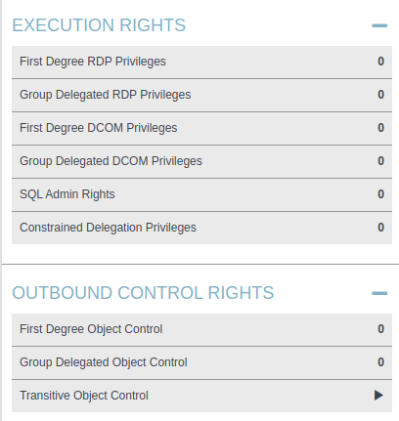Click the count for Group Delegated Object Control
The width and height of the screenshot is (399, 421).
[380, 362]
